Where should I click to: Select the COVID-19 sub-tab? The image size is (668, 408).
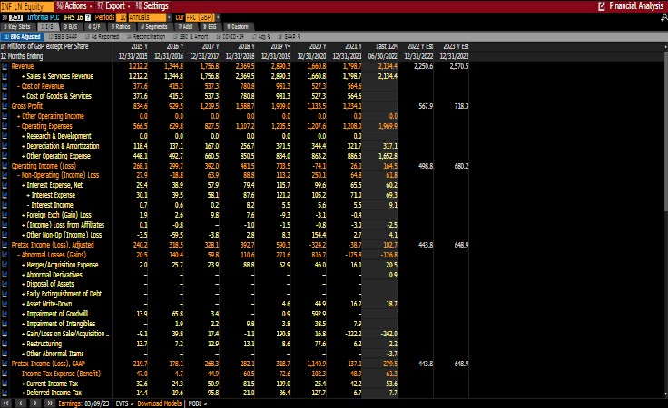click(230, 36)
